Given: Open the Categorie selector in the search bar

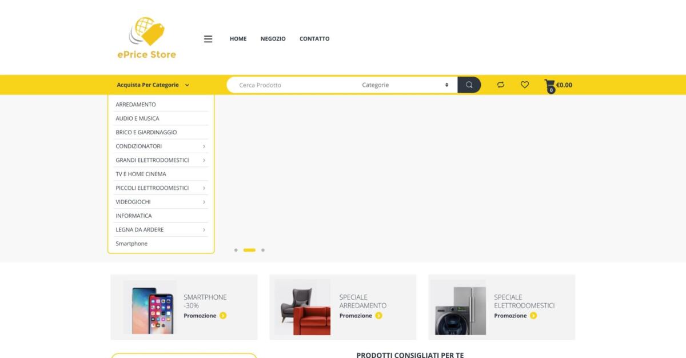Looking at the screenshot, I should click(404, 84).
